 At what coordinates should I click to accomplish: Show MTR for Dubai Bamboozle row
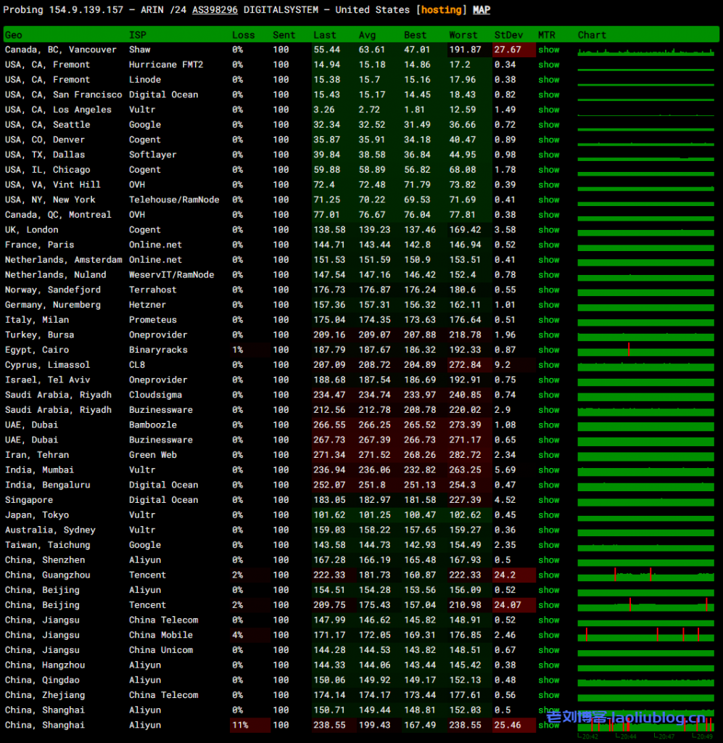tap(548, 425)
